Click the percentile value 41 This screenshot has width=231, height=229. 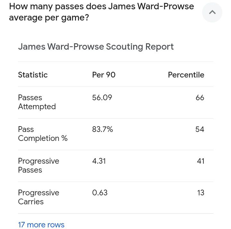(x=201, y=161)
